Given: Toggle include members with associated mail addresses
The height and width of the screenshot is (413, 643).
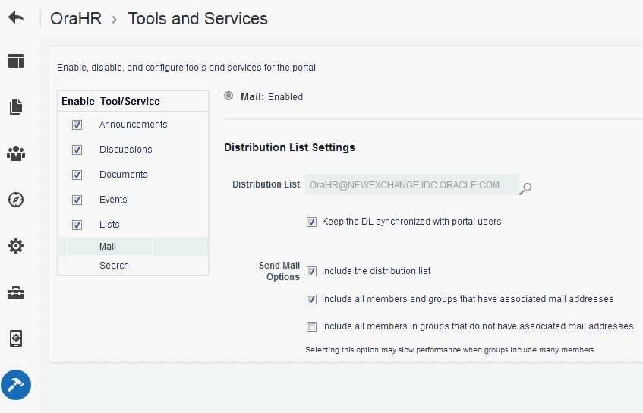Looking at the screenshot, I should (x=312, y=299).
